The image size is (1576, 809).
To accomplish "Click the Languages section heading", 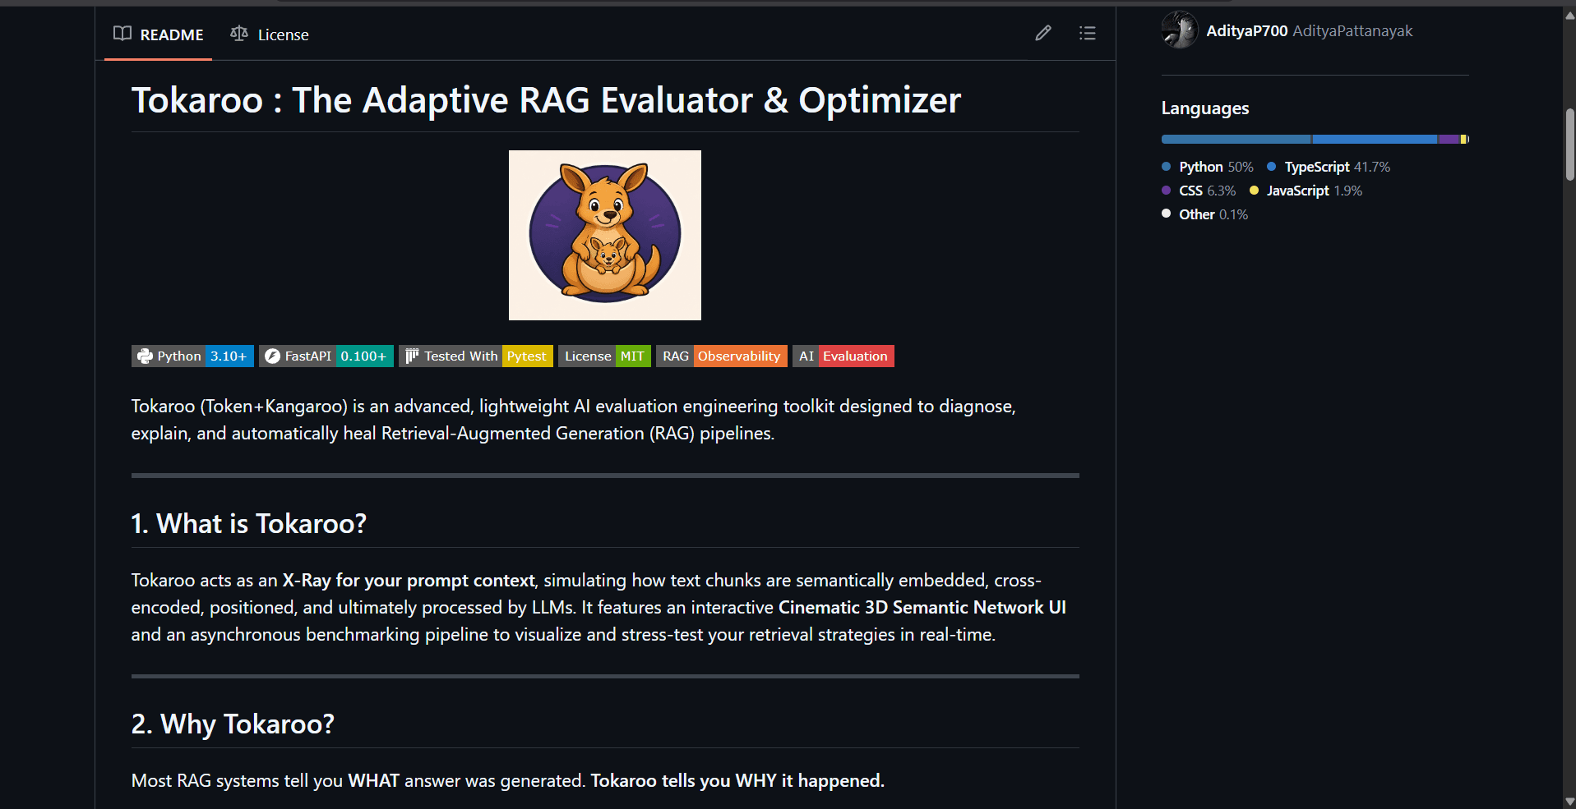I will coord(1205,108).
